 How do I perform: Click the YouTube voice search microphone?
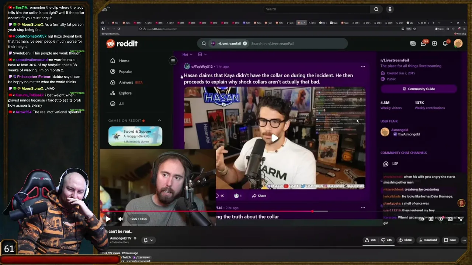click(390, 9)
